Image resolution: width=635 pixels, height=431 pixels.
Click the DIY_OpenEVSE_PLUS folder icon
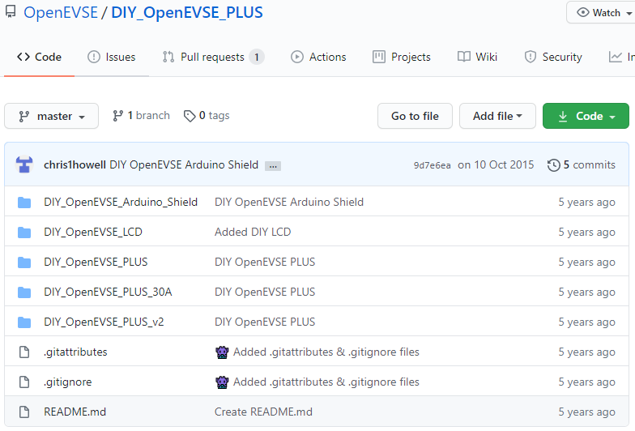pos(24,262)
